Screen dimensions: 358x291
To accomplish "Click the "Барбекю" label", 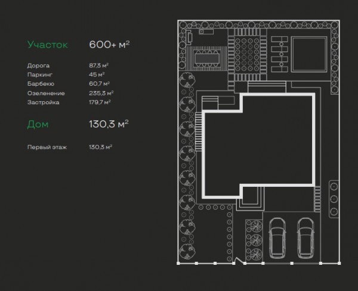I will pos(40,84).
